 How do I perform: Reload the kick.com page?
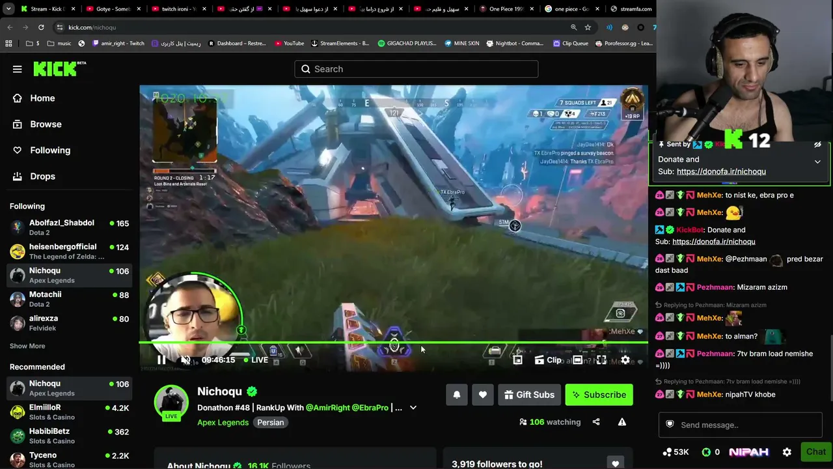(41, 27)
